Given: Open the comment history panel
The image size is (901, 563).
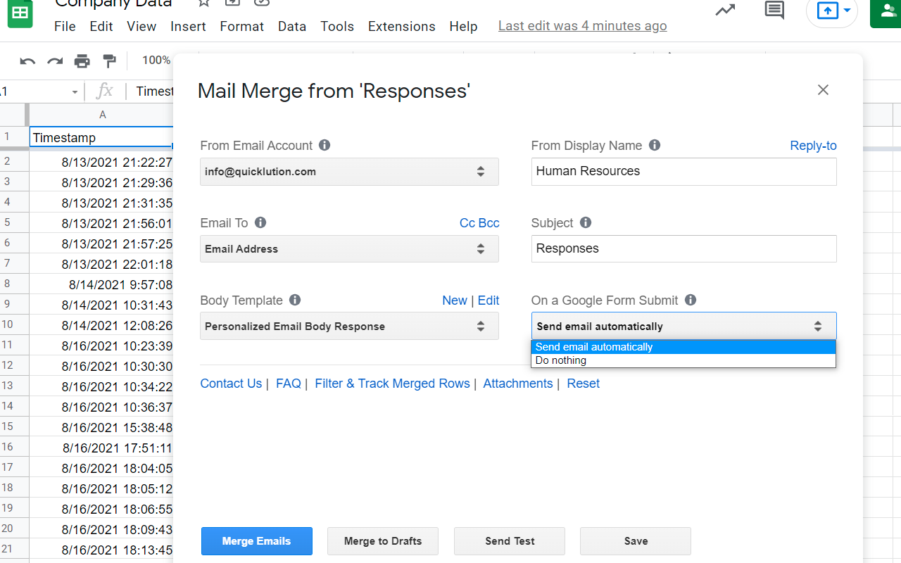Looking at the screenshot, I should (x=773, y=10).
